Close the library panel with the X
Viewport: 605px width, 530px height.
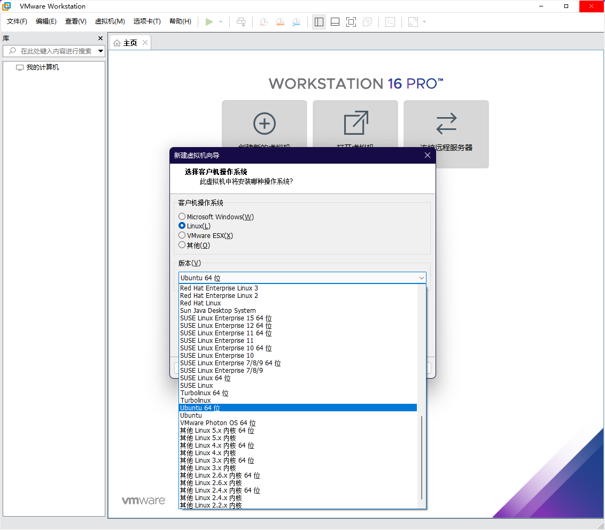coord(100,38)
